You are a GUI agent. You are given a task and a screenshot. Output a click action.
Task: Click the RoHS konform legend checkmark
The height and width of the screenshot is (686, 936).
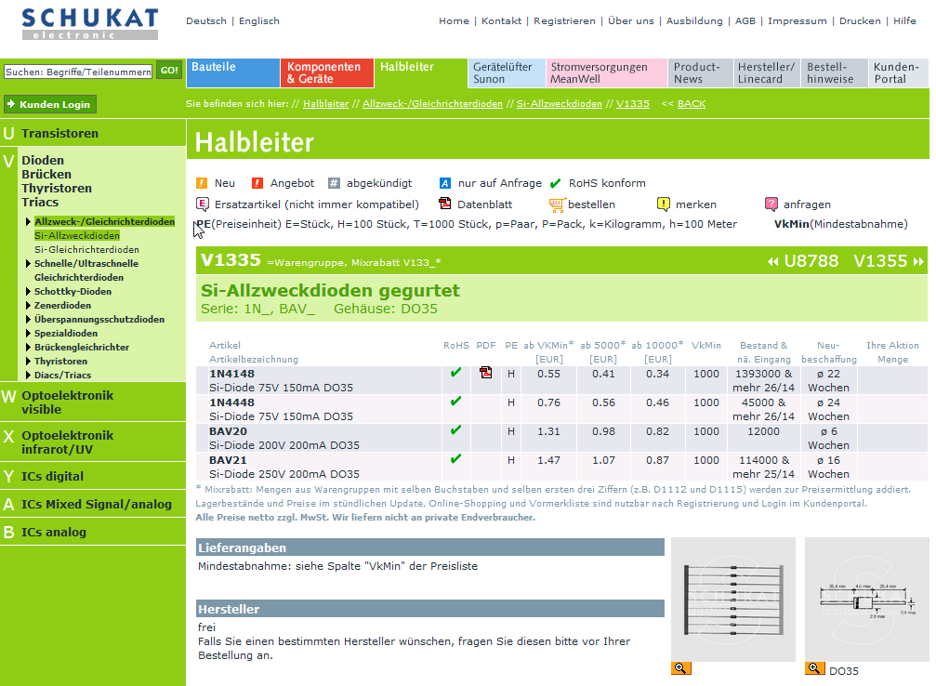[556, 183]
